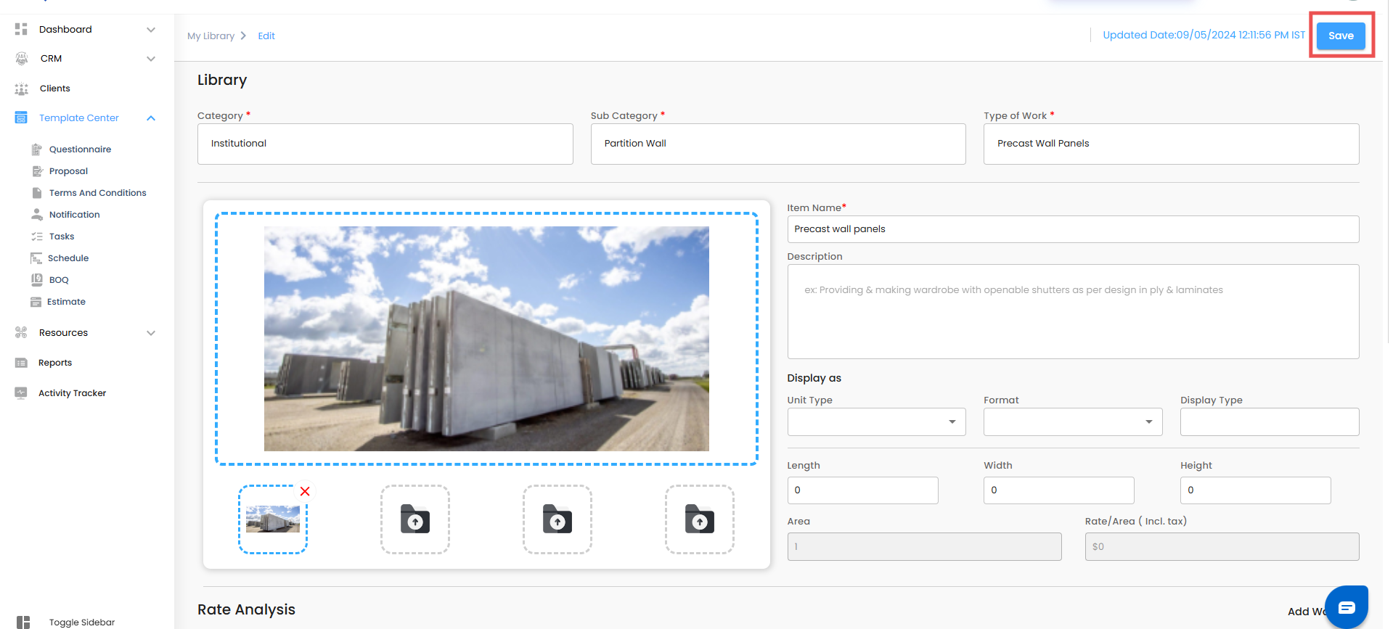Image resolution: width=1393 pixels, height=629 pixels.
Task: Open the Questionnaire template icon
Action: tap(36, 149)
